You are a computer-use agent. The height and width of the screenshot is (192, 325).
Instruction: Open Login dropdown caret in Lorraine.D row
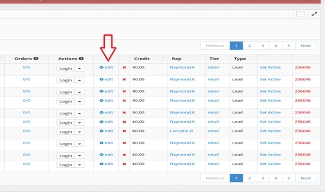[80, 132]
